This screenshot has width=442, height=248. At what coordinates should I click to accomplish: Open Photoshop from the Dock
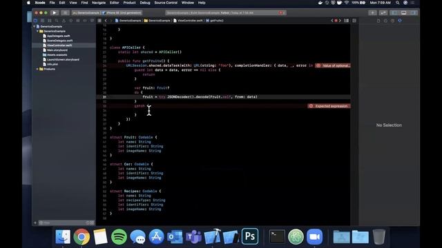pyautogui.click(x=250, y=236)
